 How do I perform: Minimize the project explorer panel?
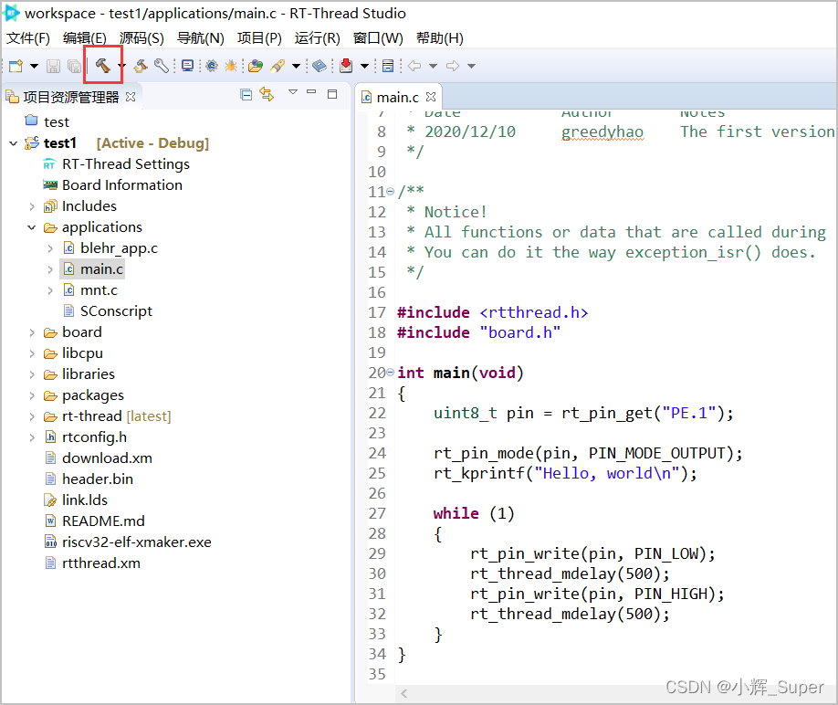[x=311, y=92]
